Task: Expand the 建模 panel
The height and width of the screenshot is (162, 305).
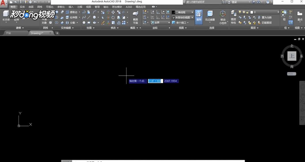Action: (x=20, y=28)
